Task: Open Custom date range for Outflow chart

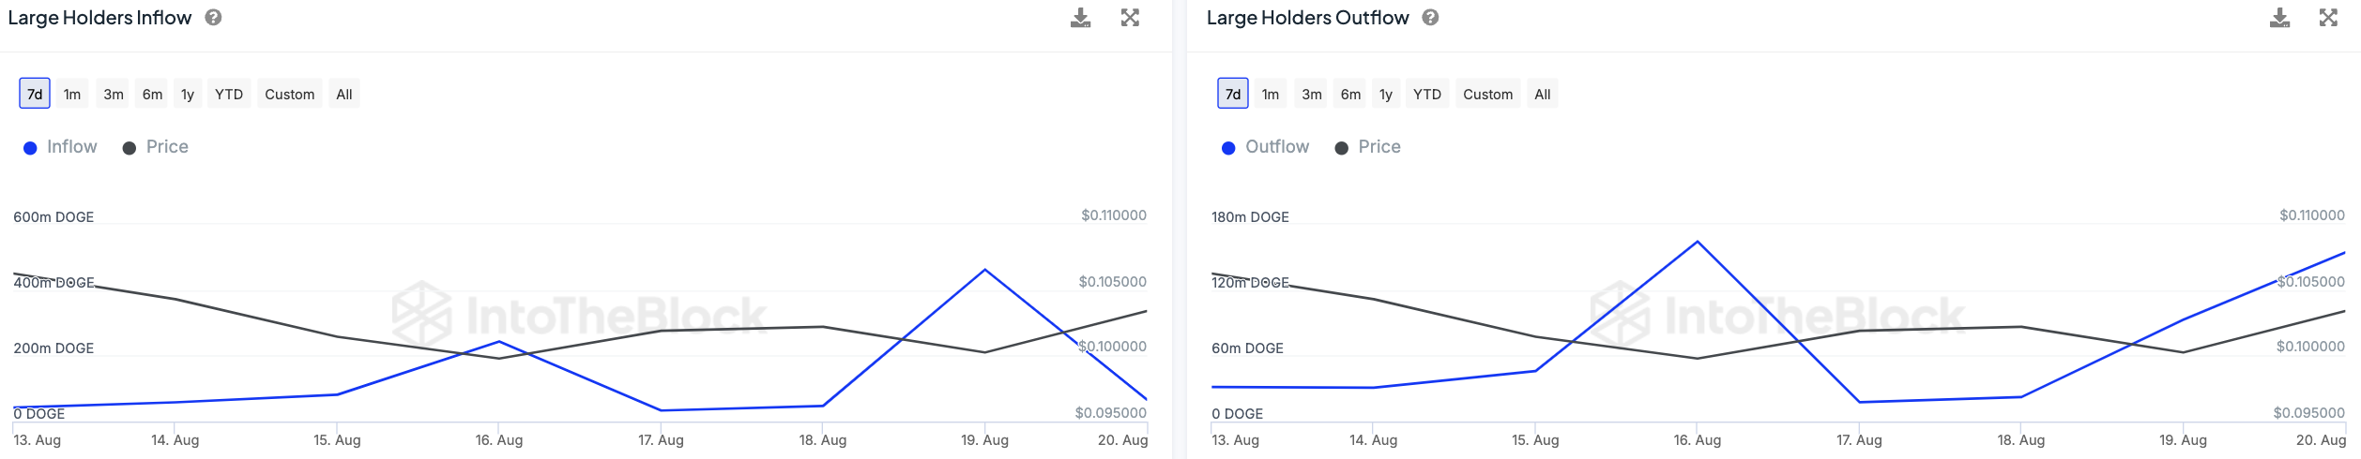Action: pos(1487,94)
